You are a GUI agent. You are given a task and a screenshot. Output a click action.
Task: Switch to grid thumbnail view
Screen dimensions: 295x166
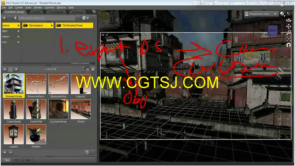coord(87,69)
